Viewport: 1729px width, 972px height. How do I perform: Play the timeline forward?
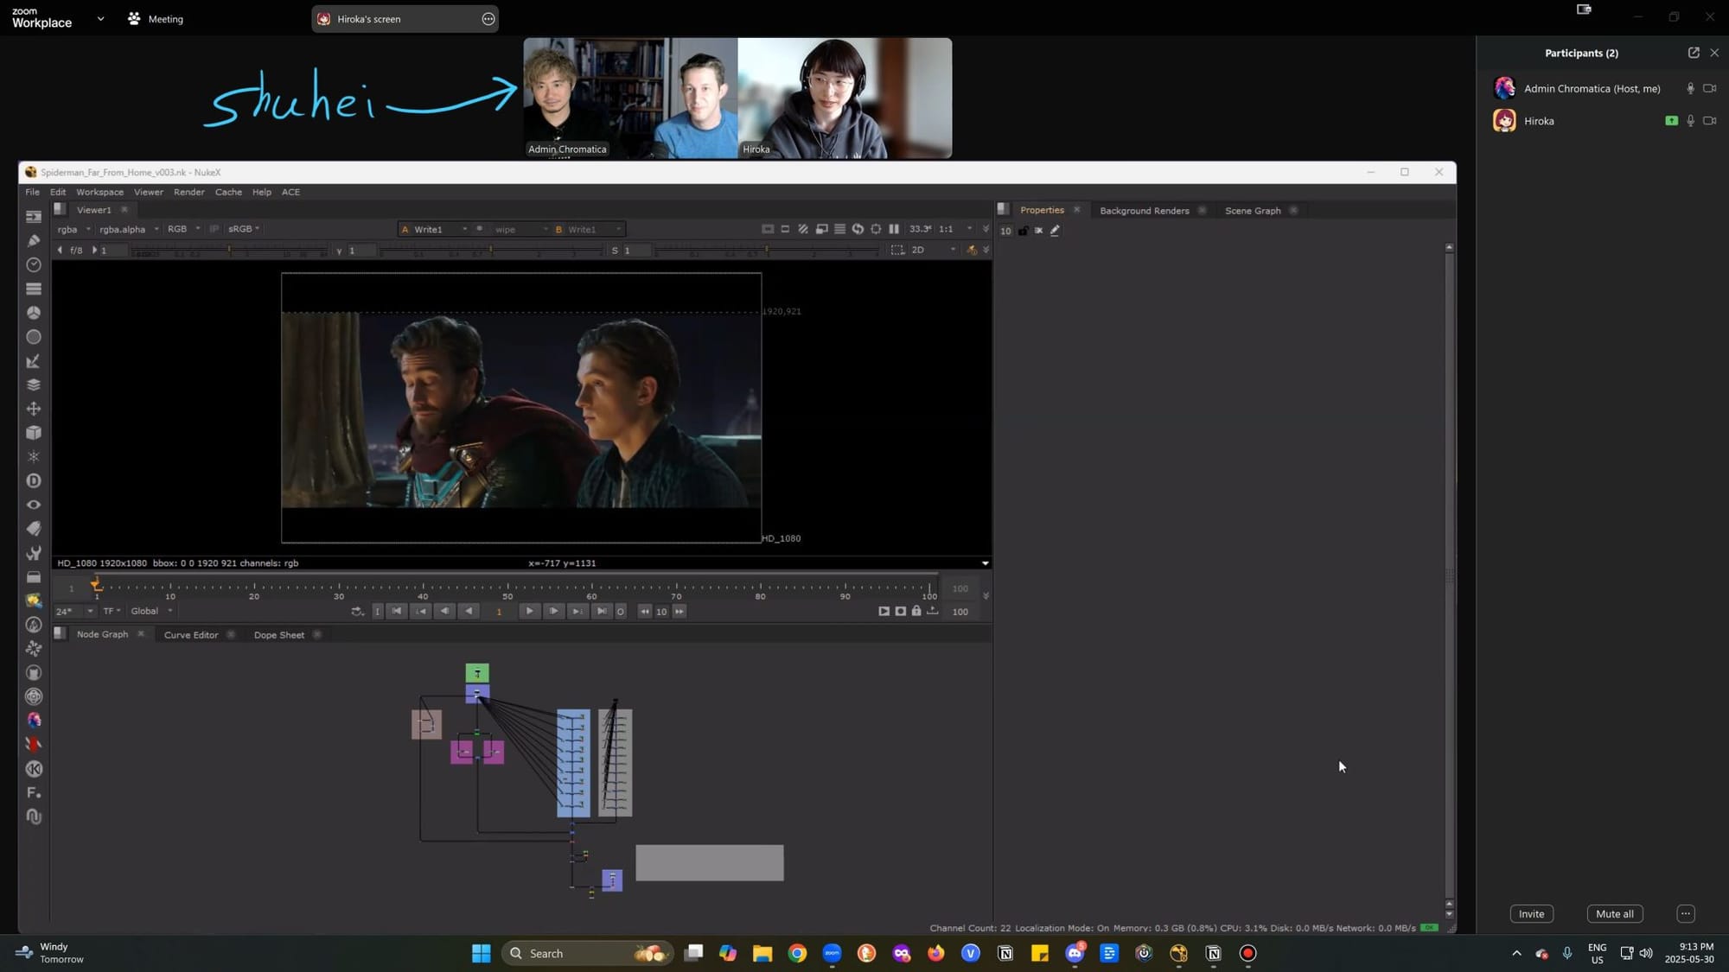pyautogui.click(x=529, y=612)
